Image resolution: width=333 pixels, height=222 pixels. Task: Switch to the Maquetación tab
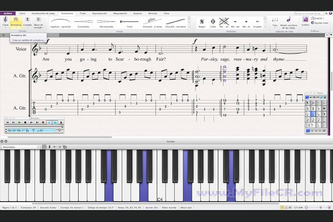pos(120,13)
